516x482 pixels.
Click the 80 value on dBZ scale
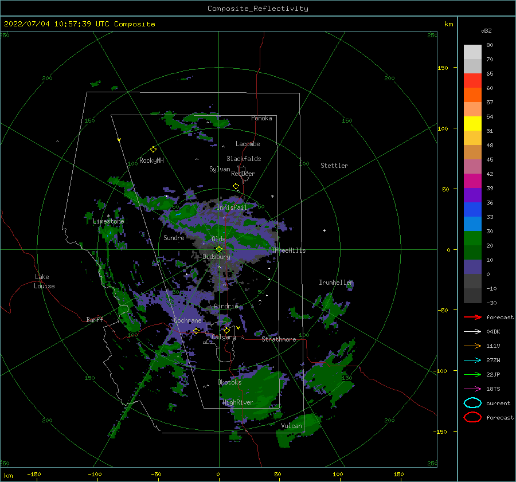tap(490, 45)
